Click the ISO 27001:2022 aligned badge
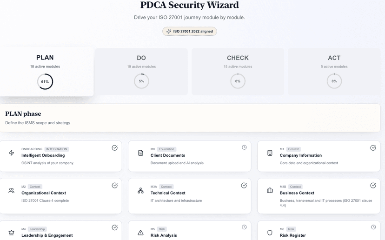385x240 pixels. pos(190,32)
